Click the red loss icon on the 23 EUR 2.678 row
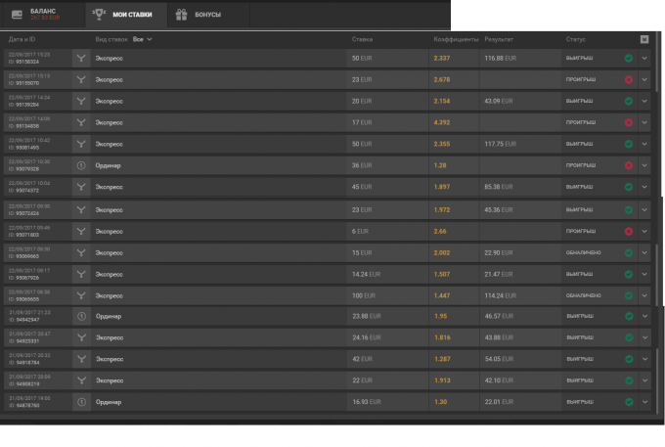 [x=629, y=80]
